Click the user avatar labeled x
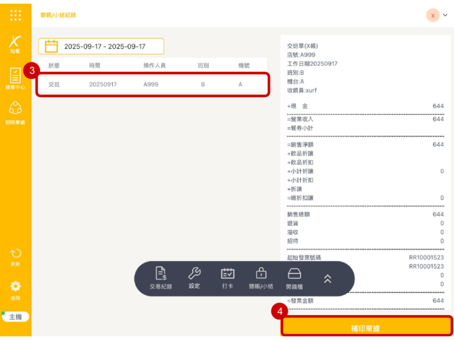The width and height of the screenshot is (454, 340). coord(433,15)
